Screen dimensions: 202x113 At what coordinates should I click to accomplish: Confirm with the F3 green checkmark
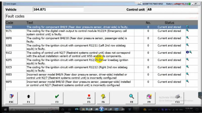point(57,98)
